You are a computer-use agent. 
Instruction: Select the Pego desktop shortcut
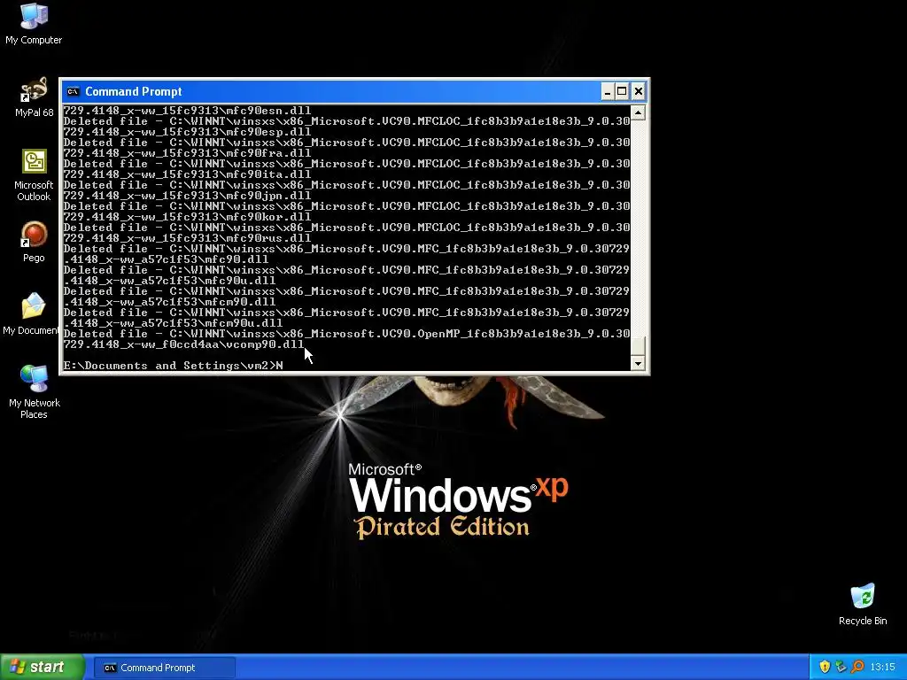pos(34,242)
